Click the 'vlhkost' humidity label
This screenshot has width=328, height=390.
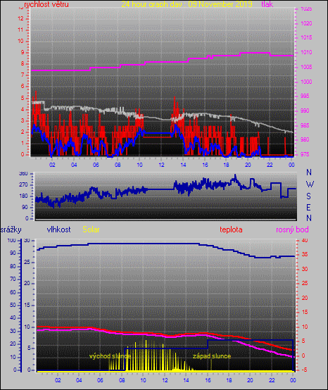point(58,229)
